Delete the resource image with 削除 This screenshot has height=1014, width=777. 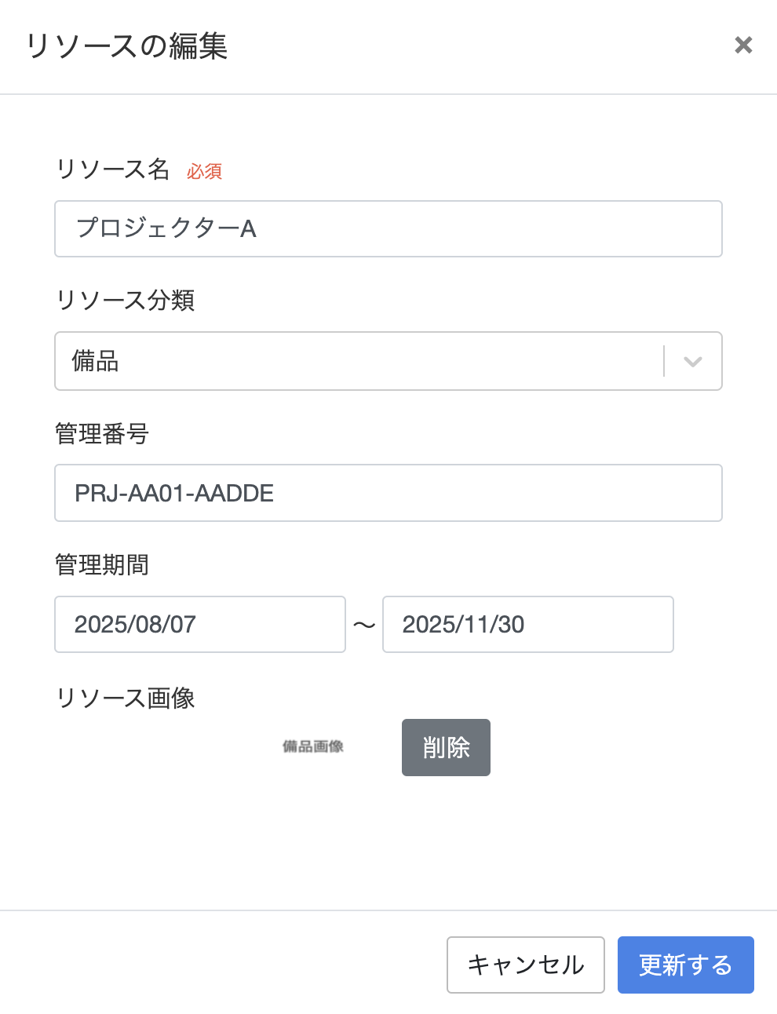pos(446,747)
